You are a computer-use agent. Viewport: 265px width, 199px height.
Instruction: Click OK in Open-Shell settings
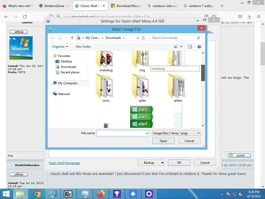[179, 163]
